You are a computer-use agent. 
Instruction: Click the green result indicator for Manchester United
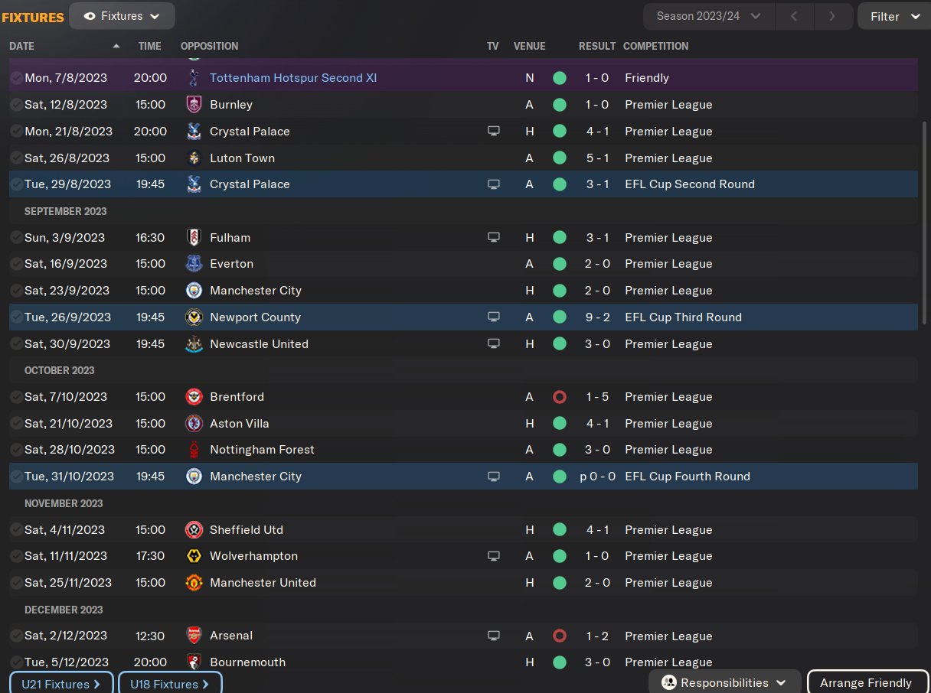(x=560, y=583)
